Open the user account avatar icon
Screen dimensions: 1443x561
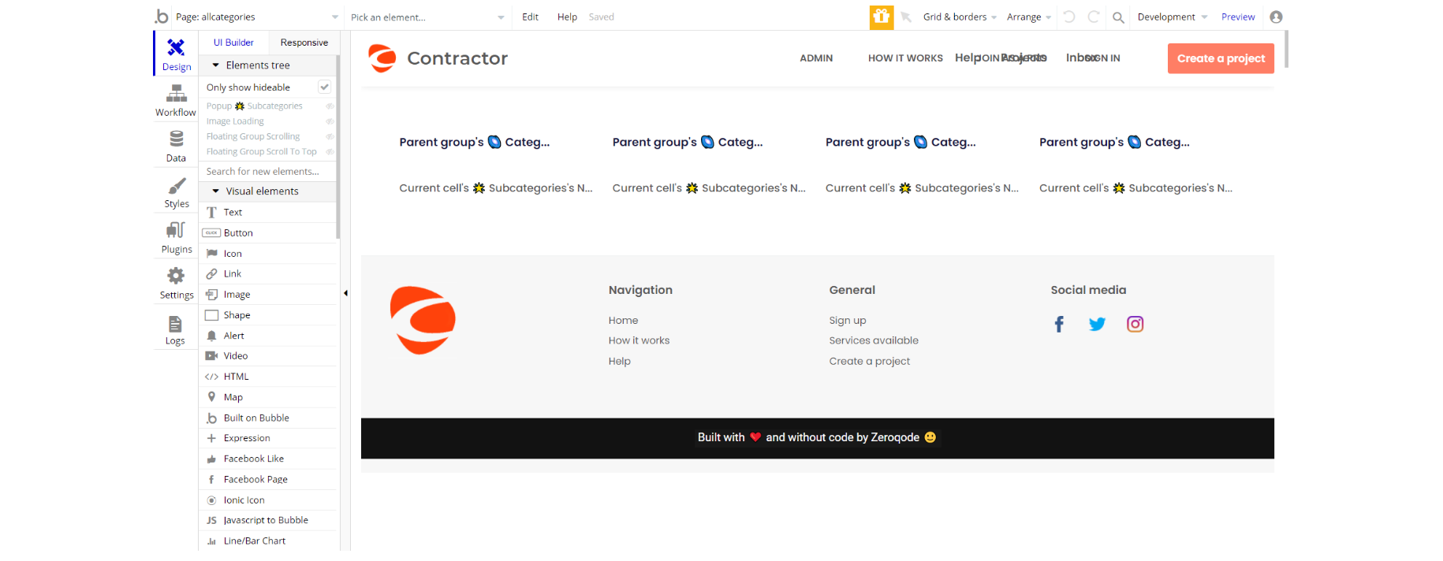pos(1276,17)
